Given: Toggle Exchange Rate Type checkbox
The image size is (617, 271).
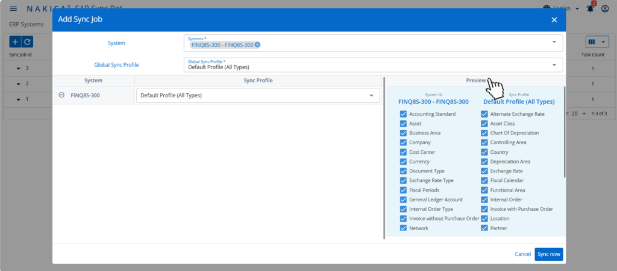Looking at the screenshot, I should coord(403,180).
